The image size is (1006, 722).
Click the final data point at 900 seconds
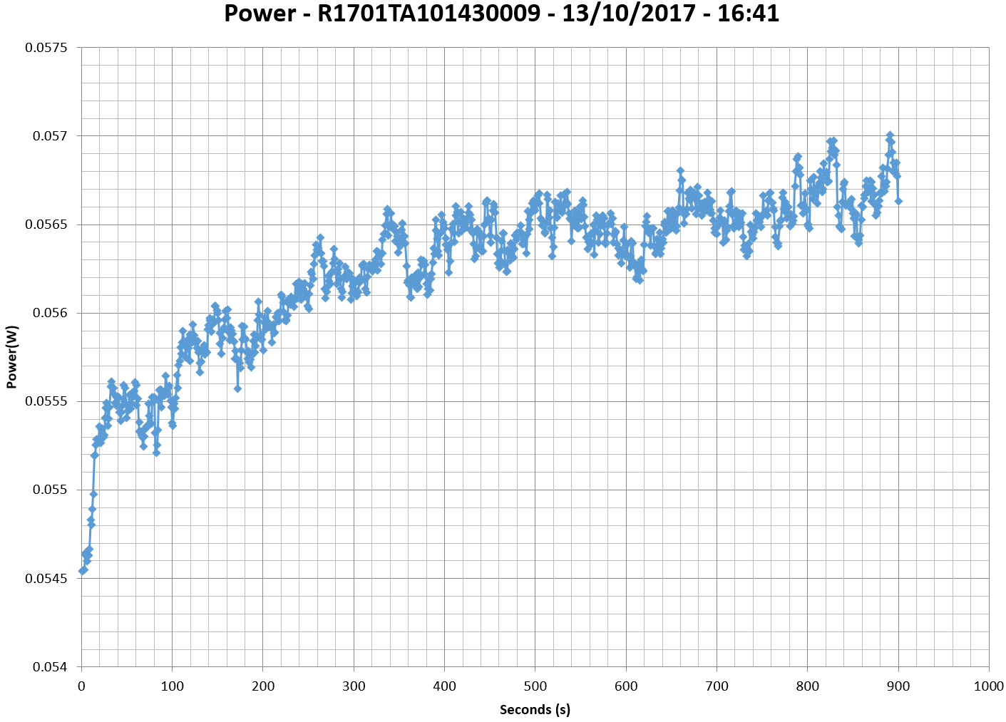[898, 201]
